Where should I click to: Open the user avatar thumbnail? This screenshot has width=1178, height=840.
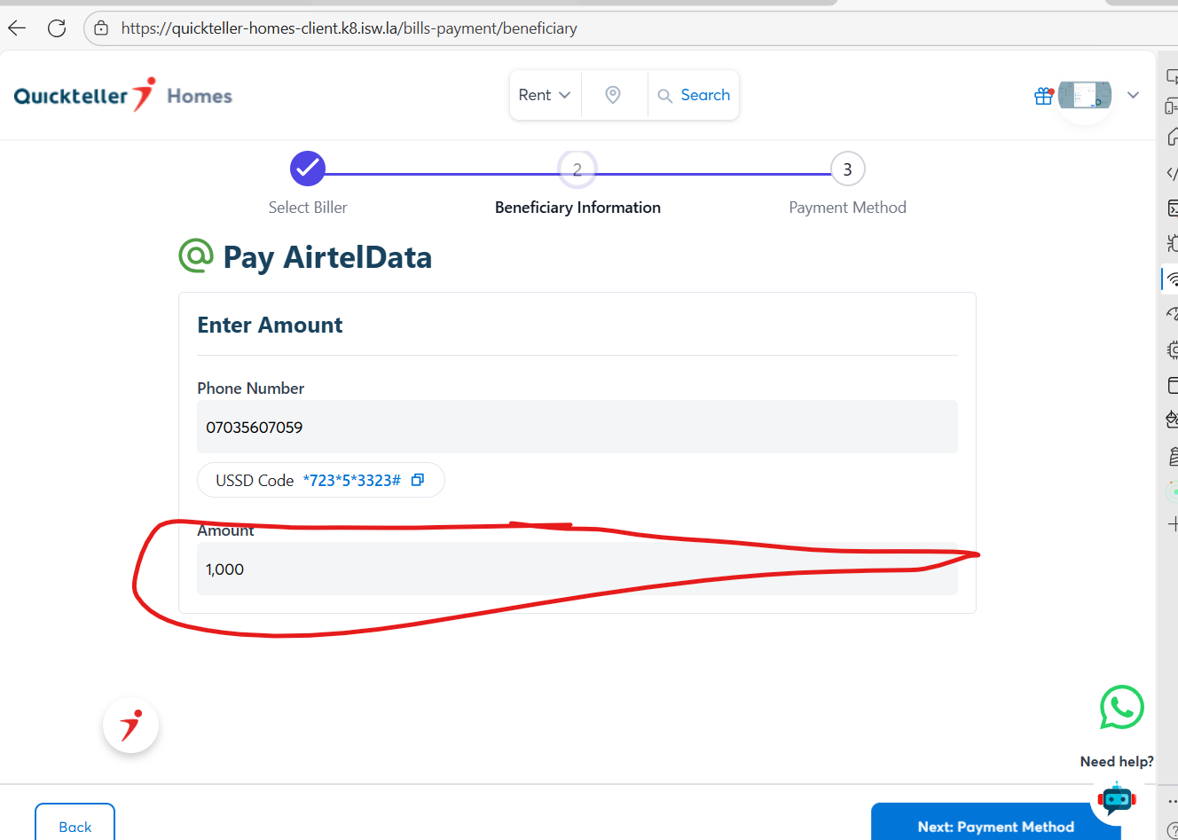[x=1085, y=95]
